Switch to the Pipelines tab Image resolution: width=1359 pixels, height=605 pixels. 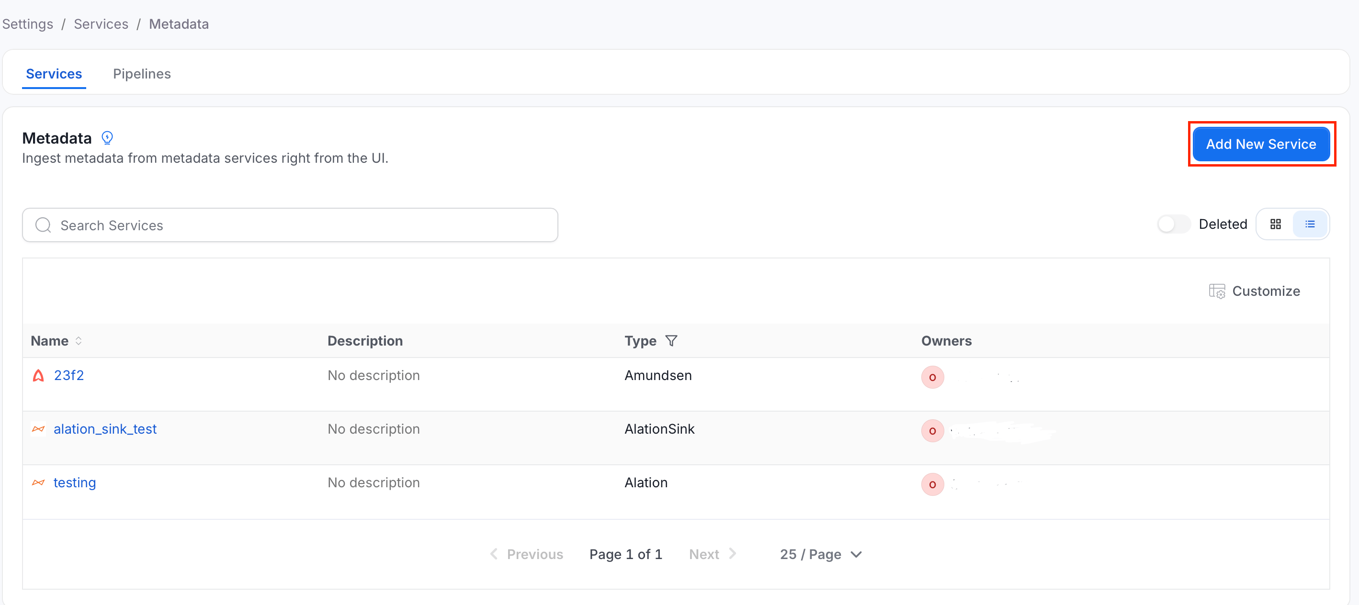[142, 74]
